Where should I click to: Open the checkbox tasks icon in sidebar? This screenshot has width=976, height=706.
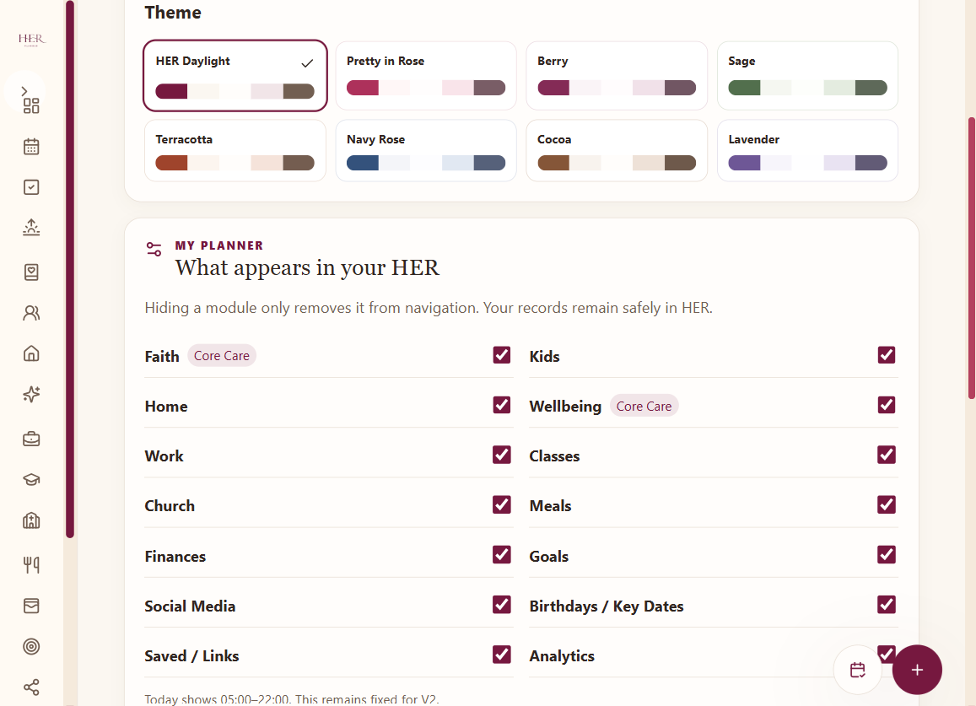tap(31, 187)
